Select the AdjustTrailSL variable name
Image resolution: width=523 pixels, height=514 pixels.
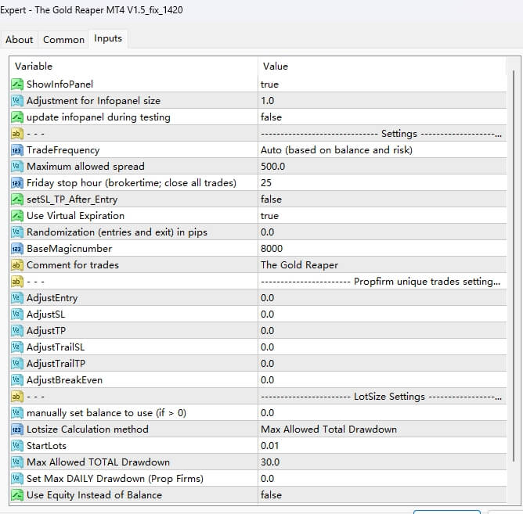click(56, 347)
